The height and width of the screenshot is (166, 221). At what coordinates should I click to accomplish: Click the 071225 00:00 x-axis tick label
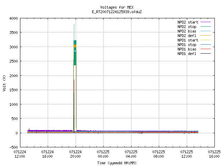point(103,154)
